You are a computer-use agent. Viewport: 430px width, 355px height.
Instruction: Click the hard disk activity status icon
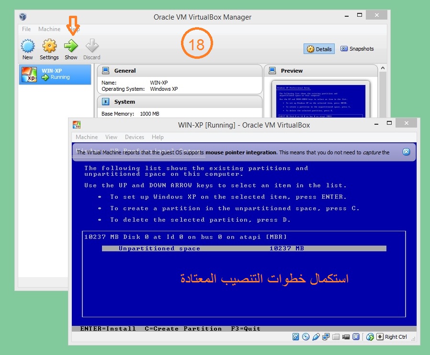click(296, 337)
